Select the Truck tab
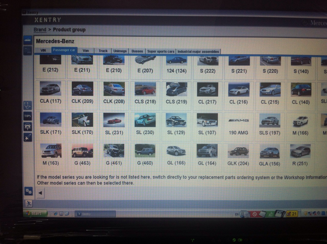Image resolution: width=327 pixels, height=244 pixels. click(103, 51)
